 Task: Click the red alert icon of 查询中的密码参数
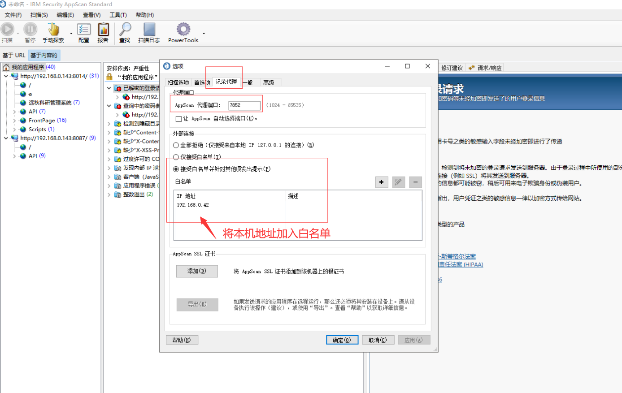117,106
